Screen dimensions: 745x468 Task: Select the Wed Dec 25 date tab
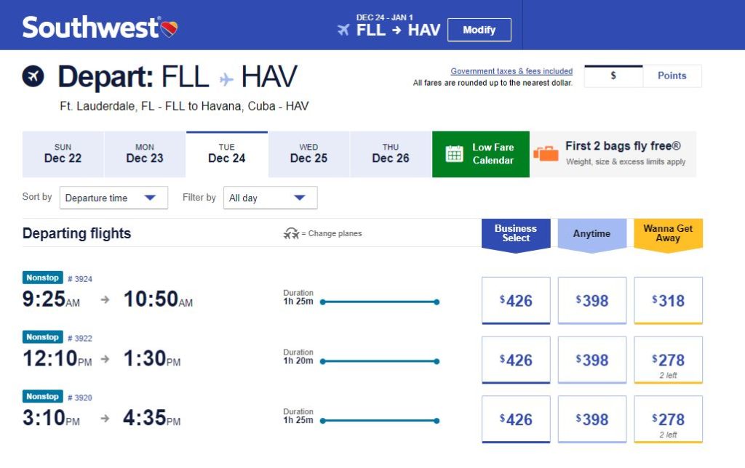click(308, 154)
